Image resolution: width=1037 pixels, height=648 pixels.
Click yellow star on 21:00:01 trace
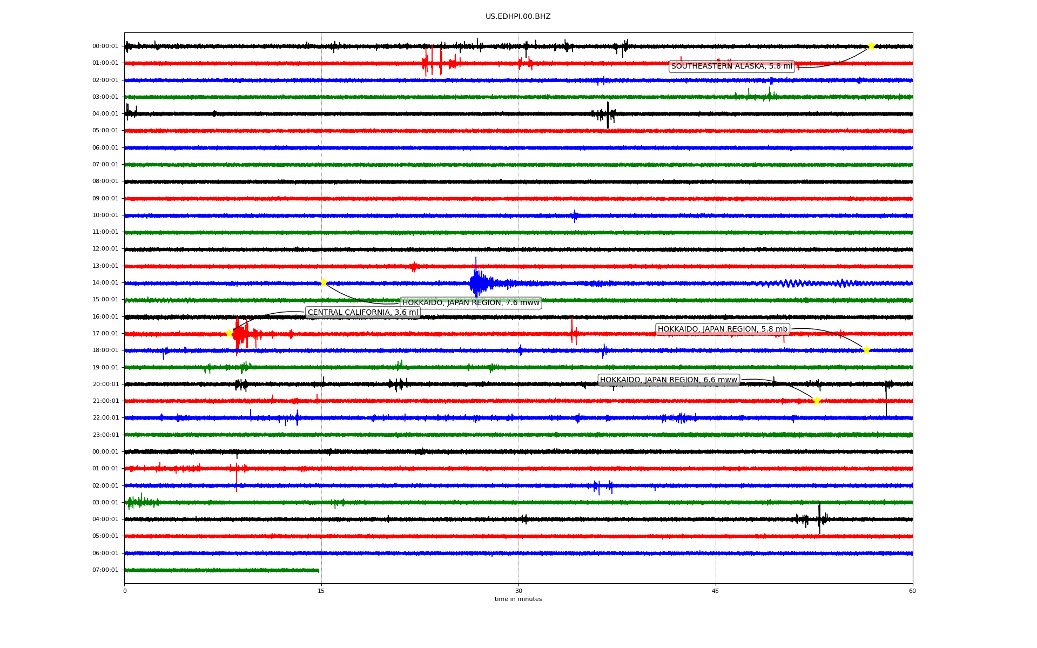[816, 401]
